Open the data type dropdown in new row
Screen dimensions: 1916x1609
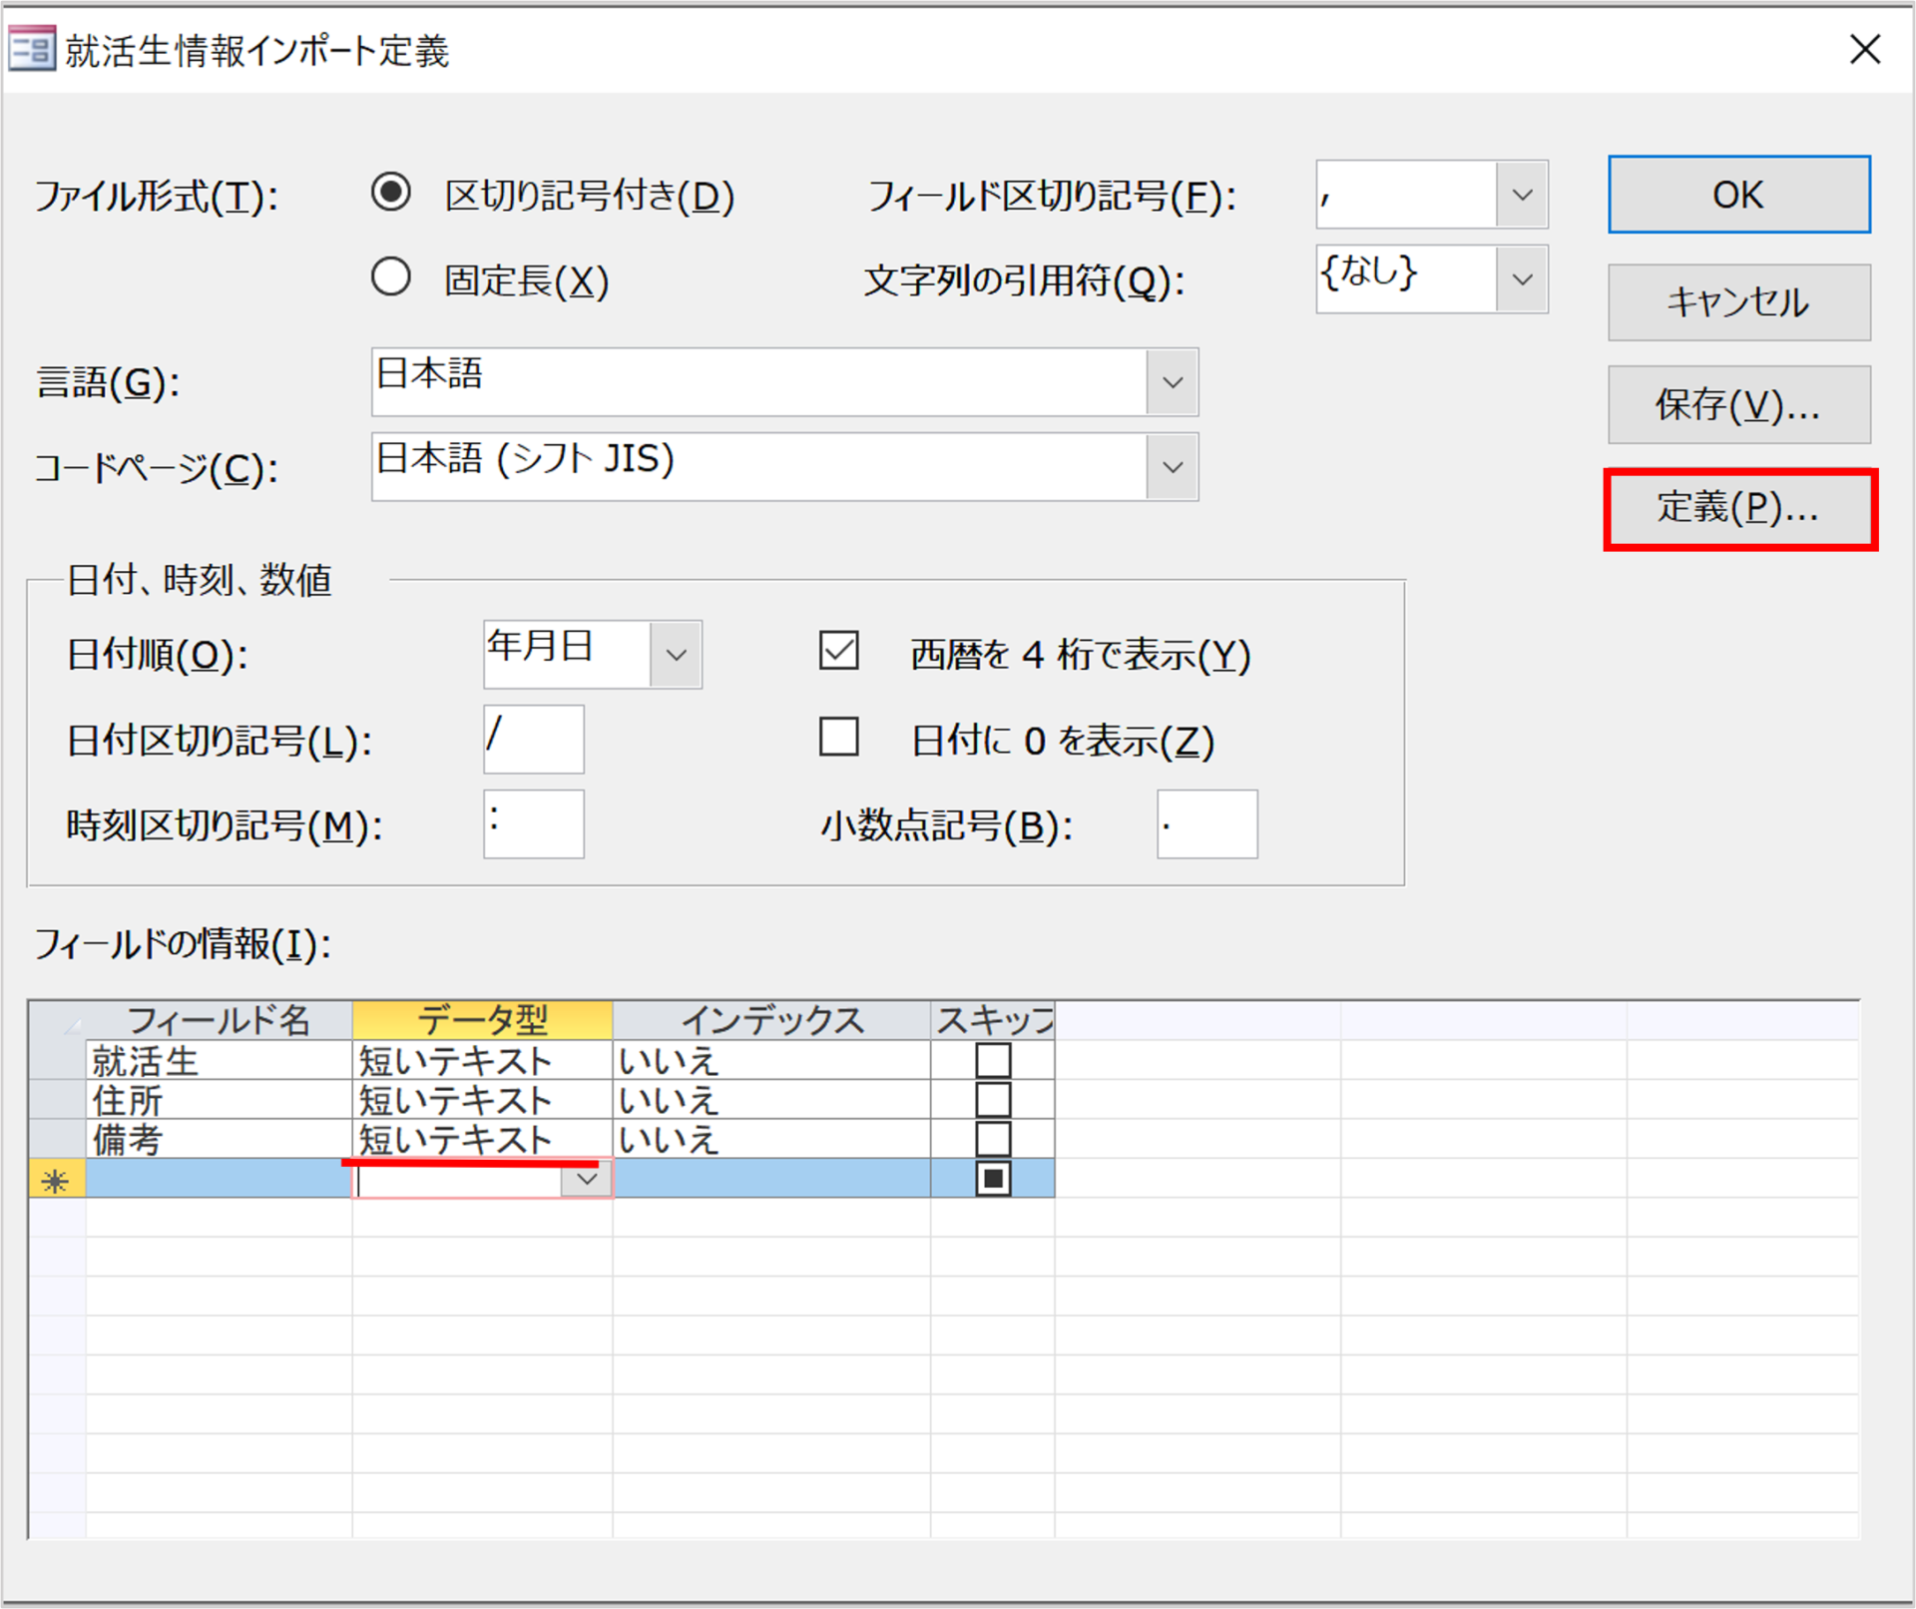[586, 1179]
